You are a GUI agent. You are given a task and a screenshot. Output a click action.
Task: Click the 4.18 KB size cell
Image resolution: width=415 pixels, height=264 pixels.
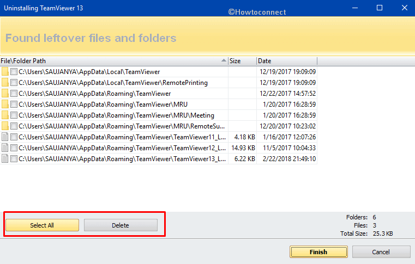click(x=244, y=137)
